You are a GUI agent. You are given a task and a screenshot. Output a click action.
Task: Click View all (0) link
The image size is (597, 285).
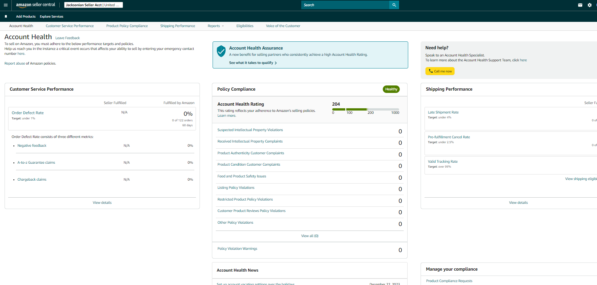click(x=310, y=236)
